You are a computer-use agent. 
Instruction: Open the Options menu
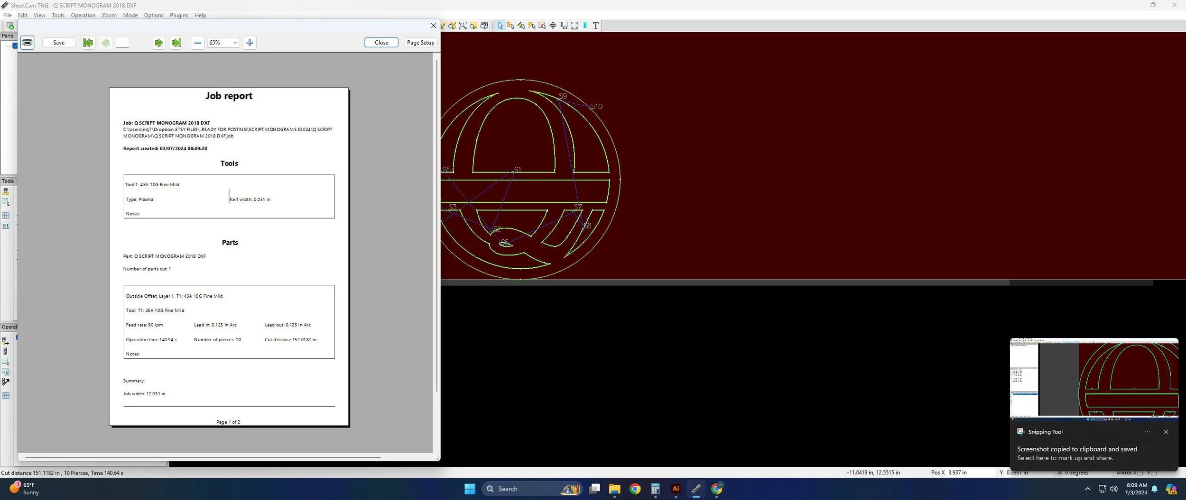tap(154, 15)
